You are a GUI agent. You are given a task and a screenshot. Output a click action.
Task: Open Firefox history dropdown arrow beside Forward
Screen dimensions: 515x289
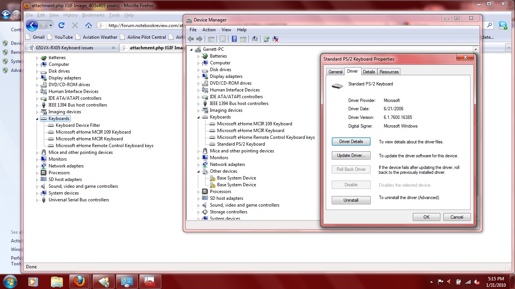[x=51, y=26]
